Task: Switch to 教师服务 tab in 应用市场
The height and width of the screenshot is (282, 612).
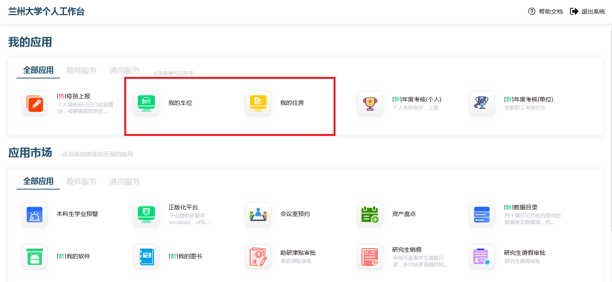Action: coord(81,181)
